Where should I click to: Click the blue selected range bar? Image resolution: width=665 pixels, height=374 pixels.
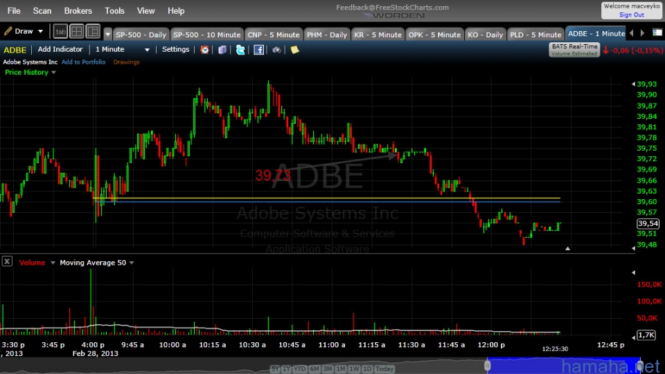(x=564, y=366)
